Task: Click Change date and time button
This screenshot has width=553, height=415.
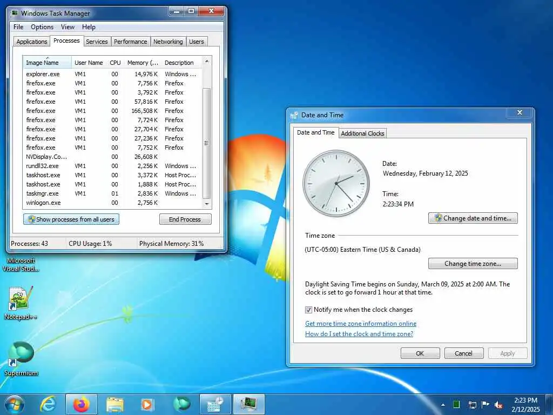Action: (x=473, y=218)
